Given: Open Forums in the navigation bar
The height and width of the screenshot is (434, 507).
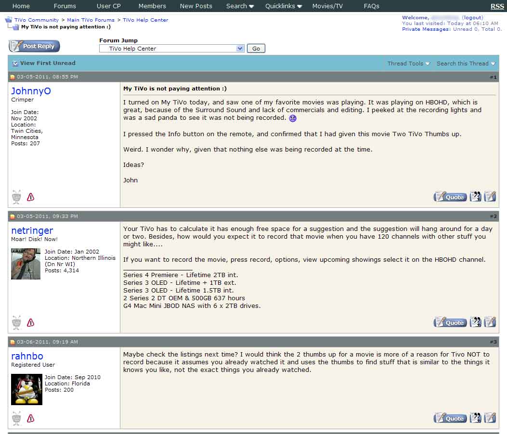Looking at the screenshot, I should [x=65, y=6].
